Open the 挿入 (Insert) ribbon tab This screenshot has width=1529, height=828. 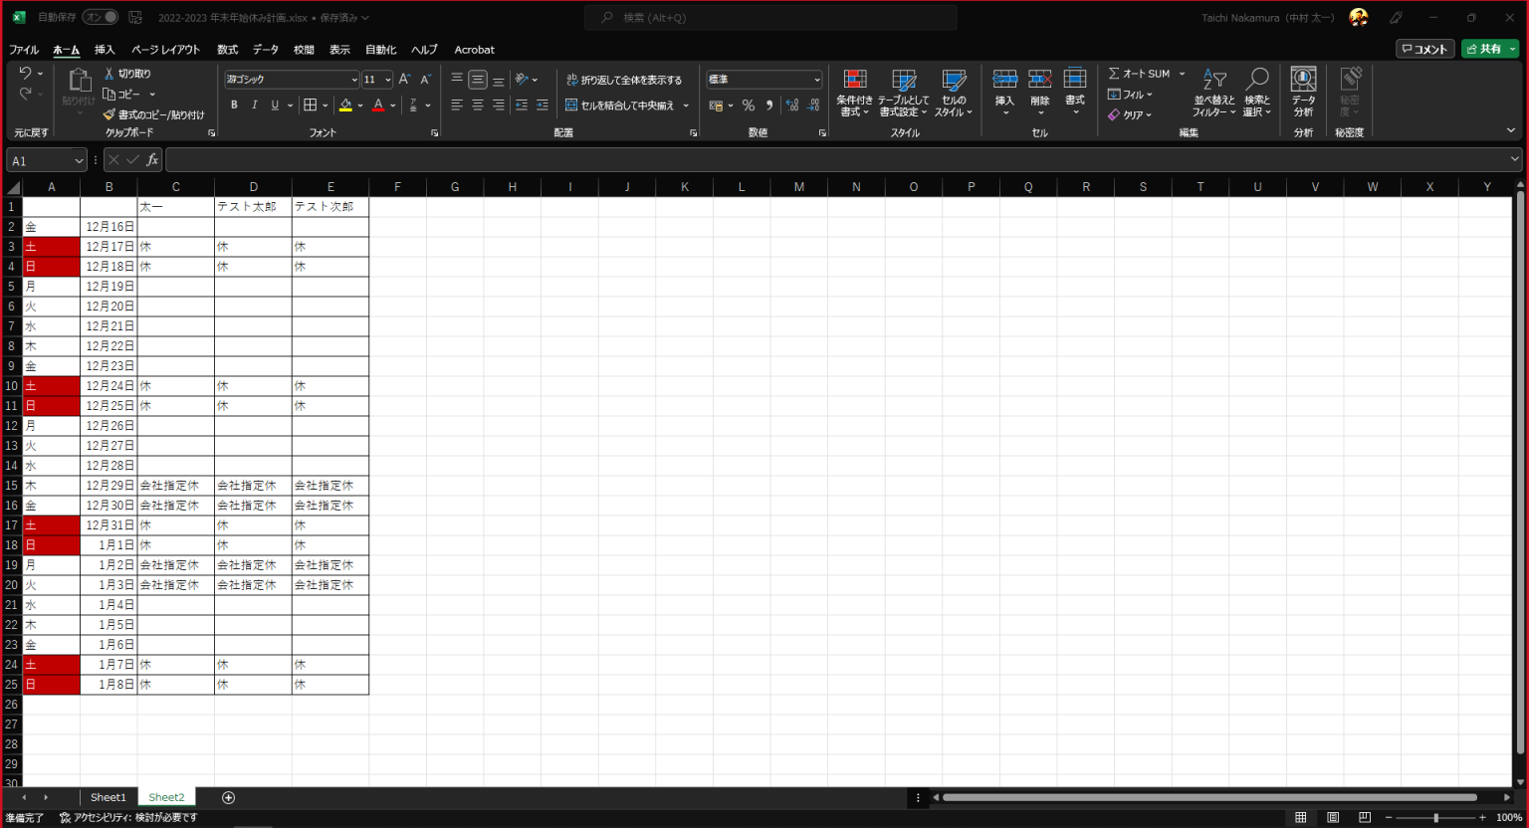[105, 50]
